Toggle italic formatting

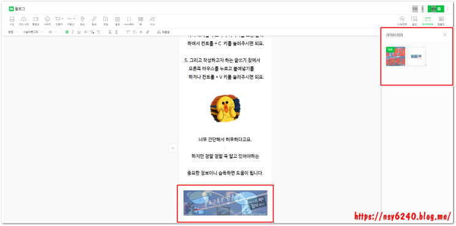click(x=72, y=32)
